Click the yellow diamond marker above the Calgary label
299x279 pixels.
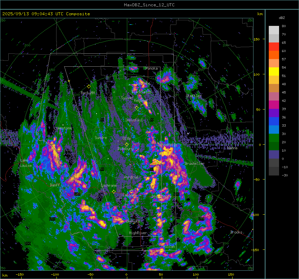(131, 191)
